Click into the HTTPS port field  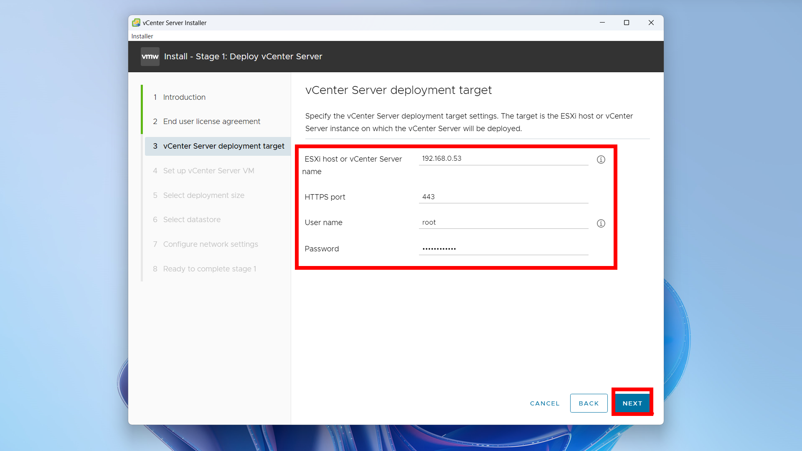pos(503,197)
